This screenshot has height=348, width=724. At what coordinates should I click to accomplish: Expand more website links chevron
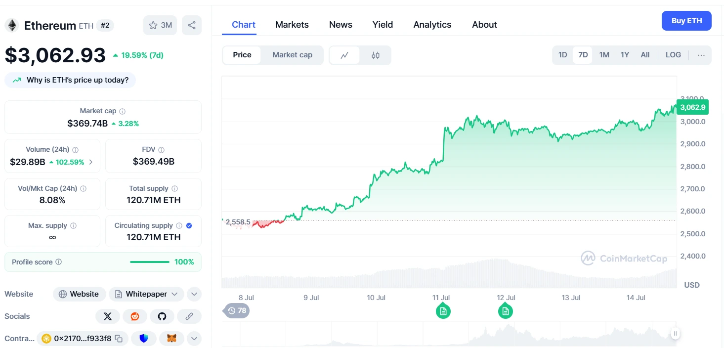[194, 294]
